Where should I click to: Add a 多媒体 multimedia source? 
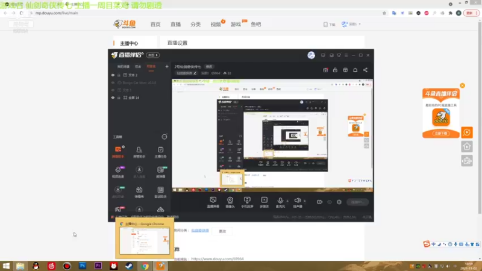coord(264,202)
